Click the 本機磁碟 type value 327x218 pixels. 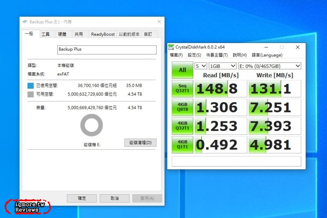(x=65, y=65)
